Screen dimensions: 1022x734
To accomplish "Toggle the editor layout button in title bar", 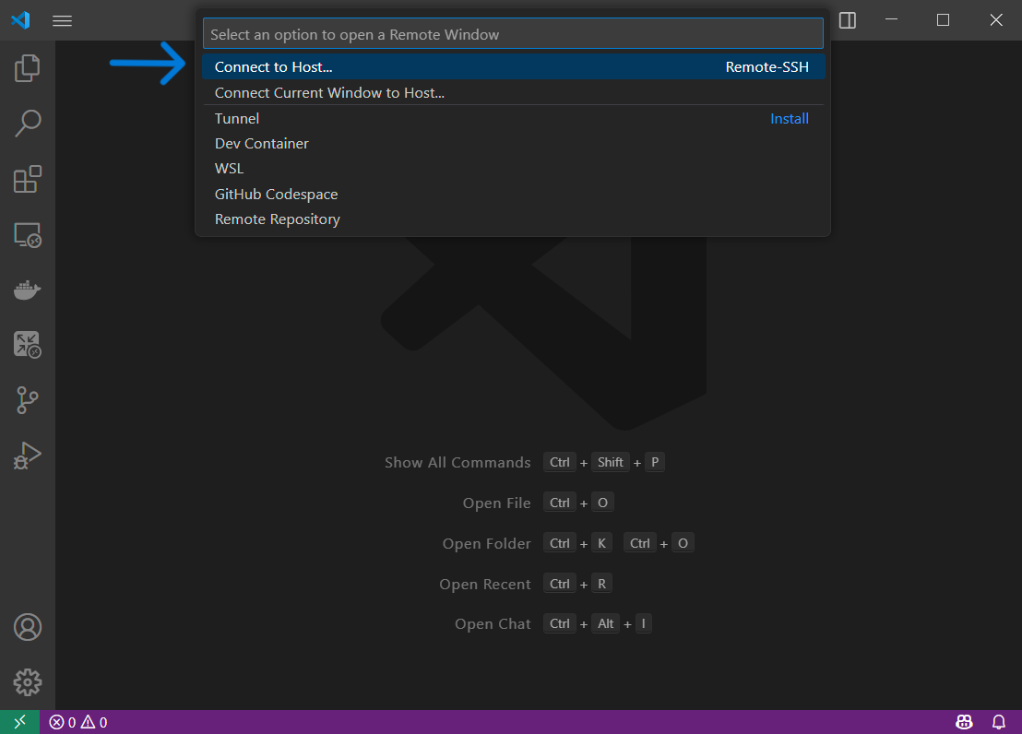I will [x=847, y=20].
